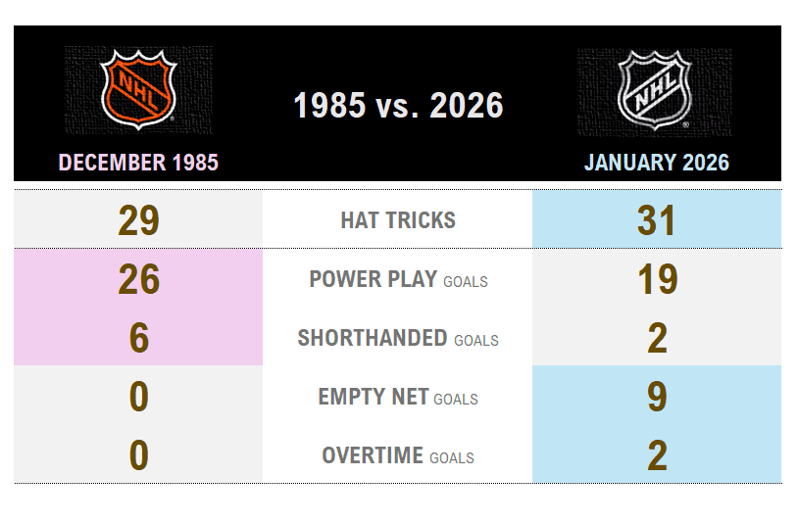Click the silver NHL logo for 2026
798x524 pixels.
pos(655,90)
